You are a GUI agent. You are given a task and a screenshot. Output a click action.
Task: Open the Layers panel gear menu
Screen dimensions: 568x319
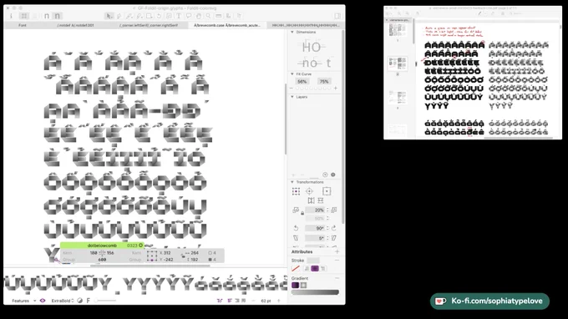click(x=333, y=175)
